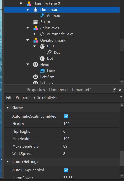Undock the Properties panel
Viewport: 124px width, 181px height.
[x=114, y=90]
